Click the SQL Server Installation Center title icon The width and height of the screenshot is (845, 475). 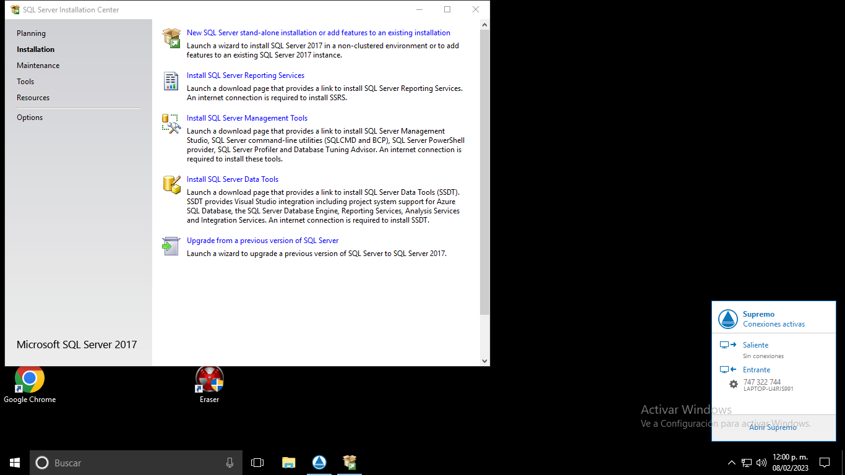(15, 10)
